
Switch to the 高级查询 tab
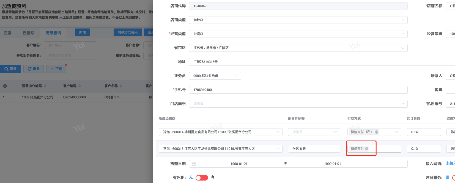click(x=53, y=33)
